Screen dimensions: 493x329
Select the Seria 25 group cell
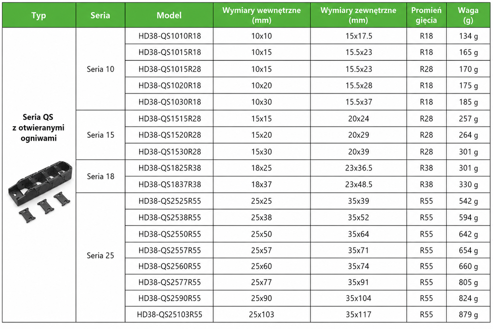pyautogui.click(x=101, y=255)
